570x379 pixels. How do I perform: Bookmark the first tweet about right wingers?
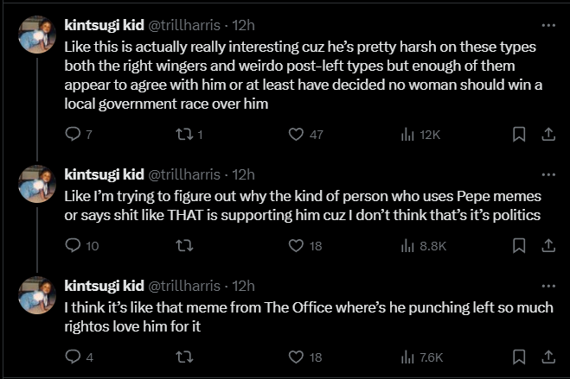519,135
